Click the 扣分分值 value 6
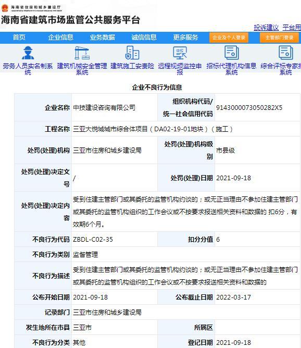The width and height of the screenshot is (301, 348). click(x=218, y=240)
